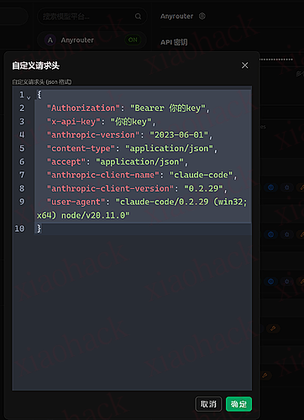
Task: Click the "2023-06-01" value
Action: (x=179, y=135)
